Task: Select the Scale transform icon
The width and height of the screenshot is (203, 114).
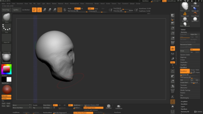Action: click(x=49, y=10)
